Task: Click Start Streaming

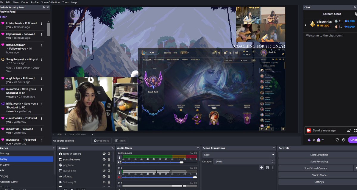Action: (x=319, y=155)
